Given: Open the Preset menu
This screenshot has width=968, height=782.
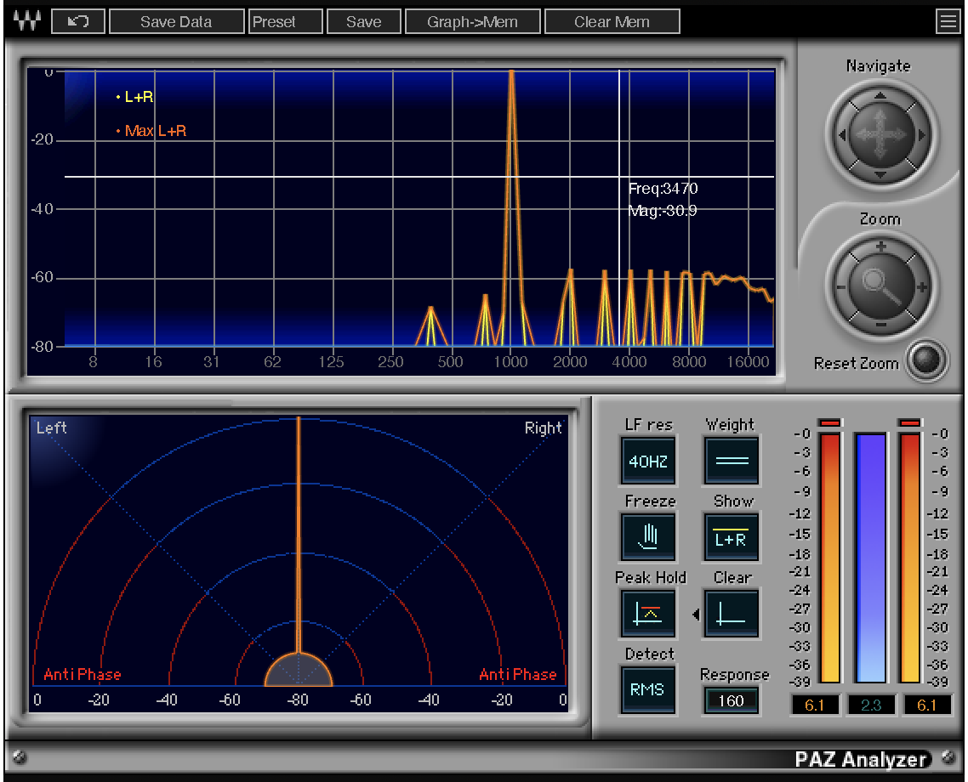Looking at the screenshot, I should 285,21.
